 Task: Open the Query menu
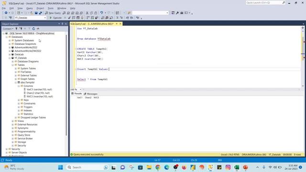30,8
